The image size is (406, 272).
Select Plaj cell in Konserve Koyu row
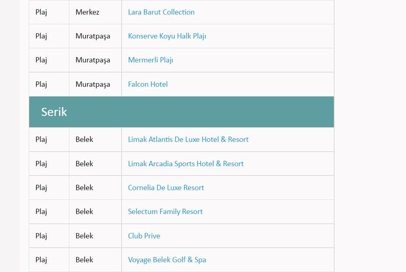click(41, 36)
